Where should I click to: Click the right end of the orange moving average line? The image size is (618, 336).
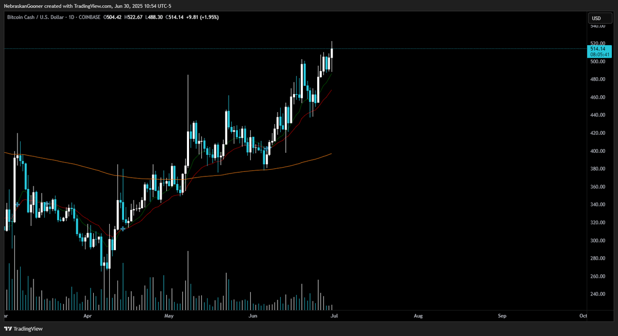331,153
